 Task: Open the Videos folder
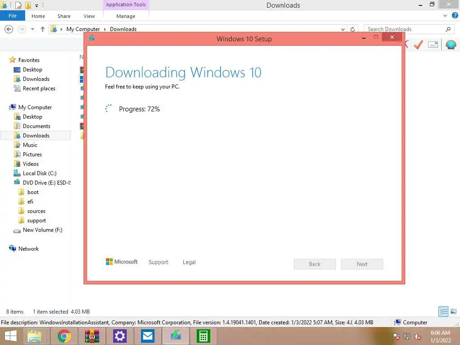(31, 164)
